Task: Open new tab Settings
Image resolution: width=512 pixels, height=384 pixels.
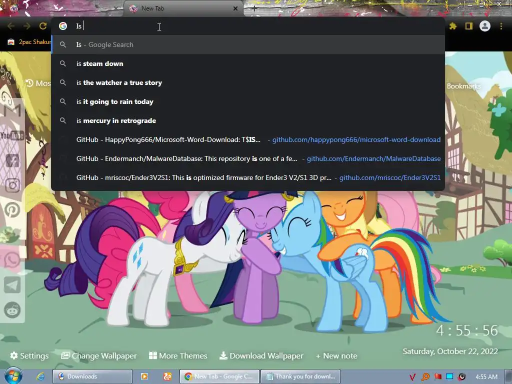Action: click(29, 355)
